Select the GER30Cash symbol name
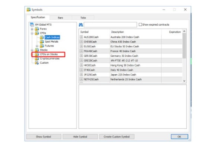The image size is (223, 147). coord(90,56)
